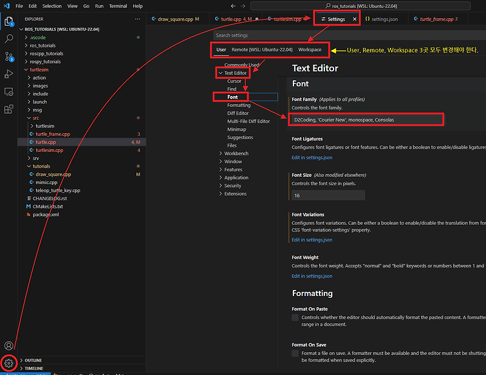Open the File menu

click(x=19, y=6)
